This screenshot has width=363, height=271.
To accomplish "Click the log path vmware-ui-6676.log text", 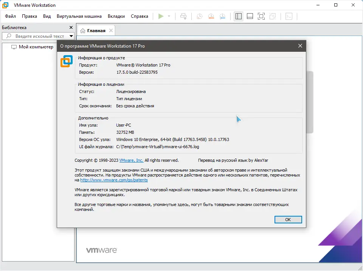I will click(x=157, y=147).
